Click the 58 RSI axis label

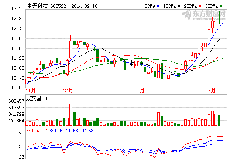pos(22,146)
